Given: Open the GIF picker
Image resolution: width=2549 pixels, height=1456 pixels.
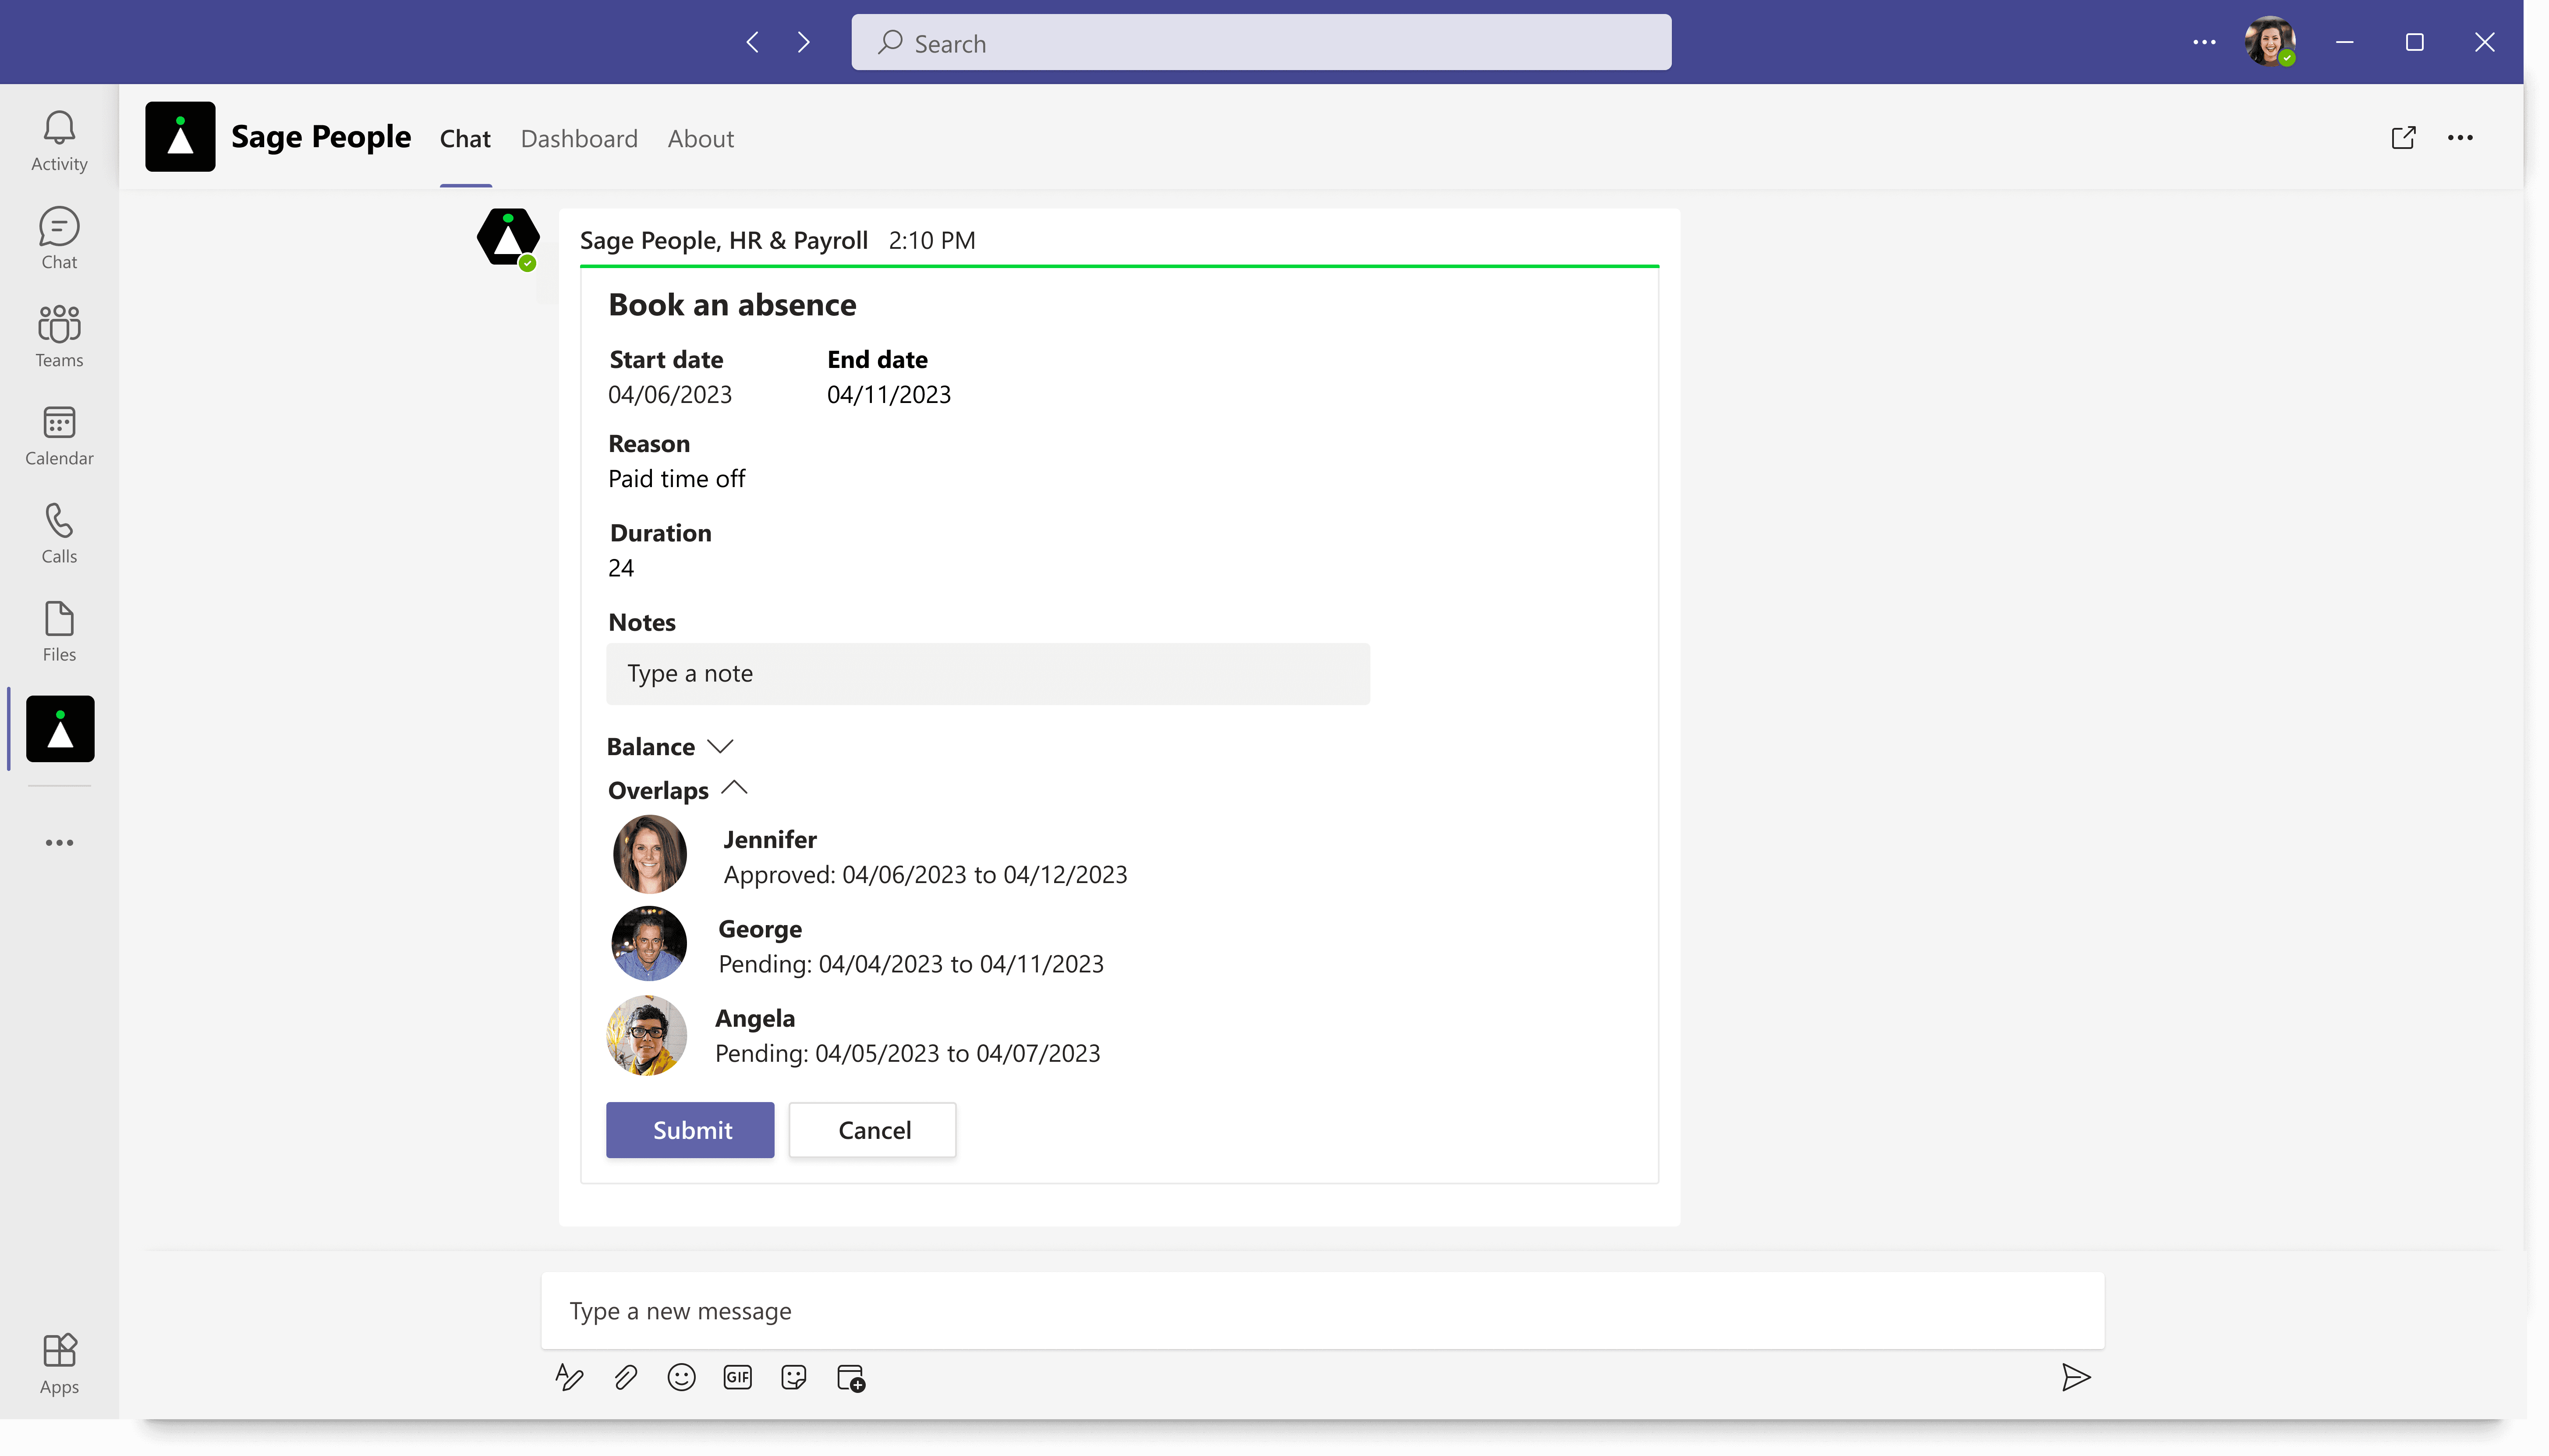Looking at the screenshot, I should [737, 1378].
